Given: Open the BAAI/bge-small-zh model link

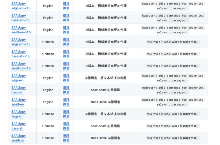Looking at the screenshot, I should (x=19, y=138).
